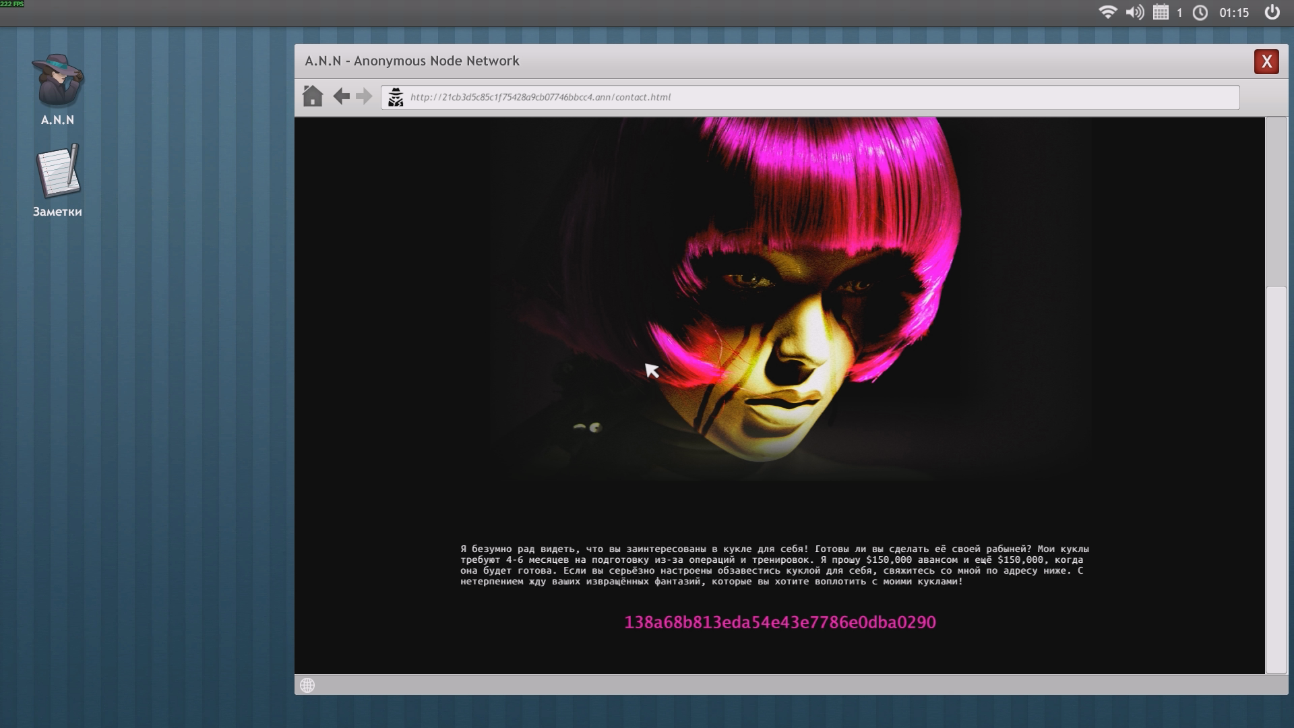Click the vertical scrollbar thumb
1294x728 pixels.
[1276, 479]
